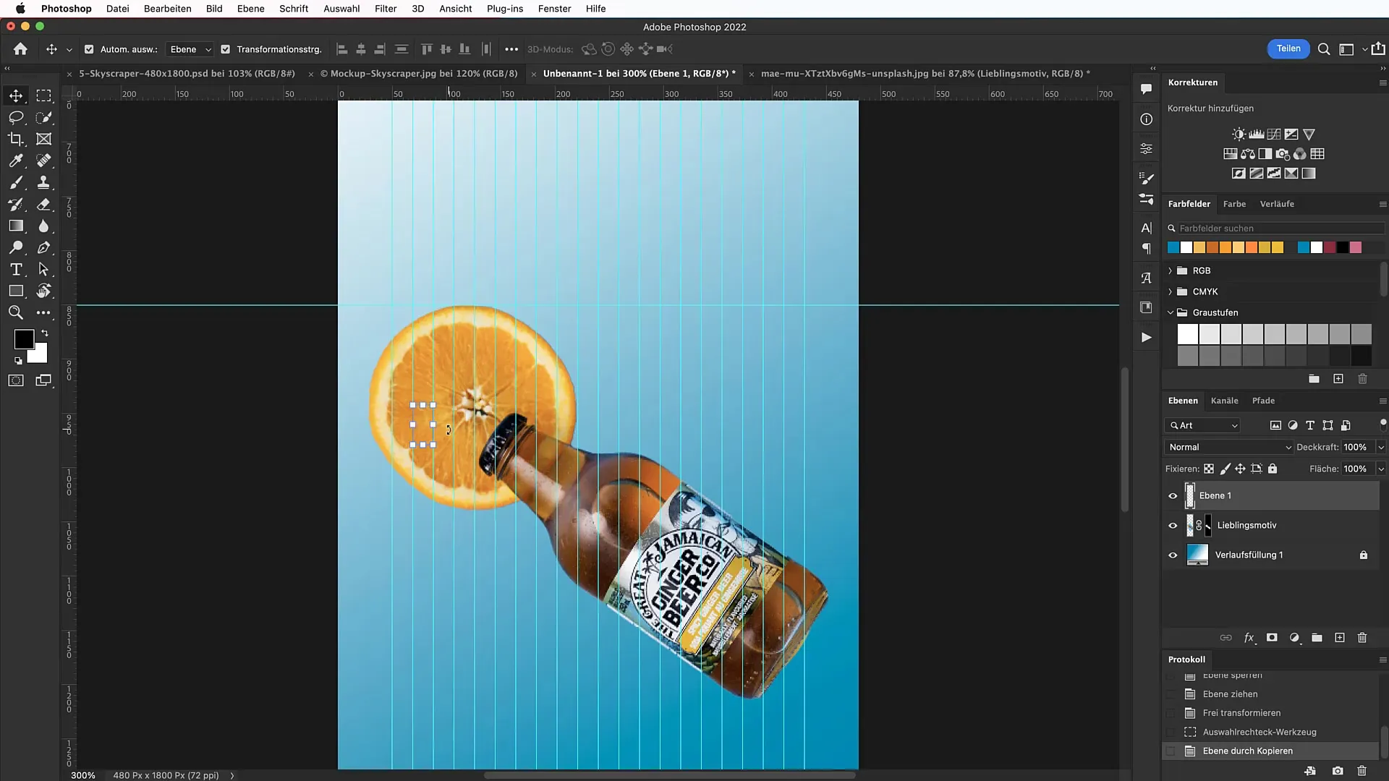This screenshot has width=1389, height=781.
Task: Go to the Home screen icon
Action: click(x=20, y=49)
